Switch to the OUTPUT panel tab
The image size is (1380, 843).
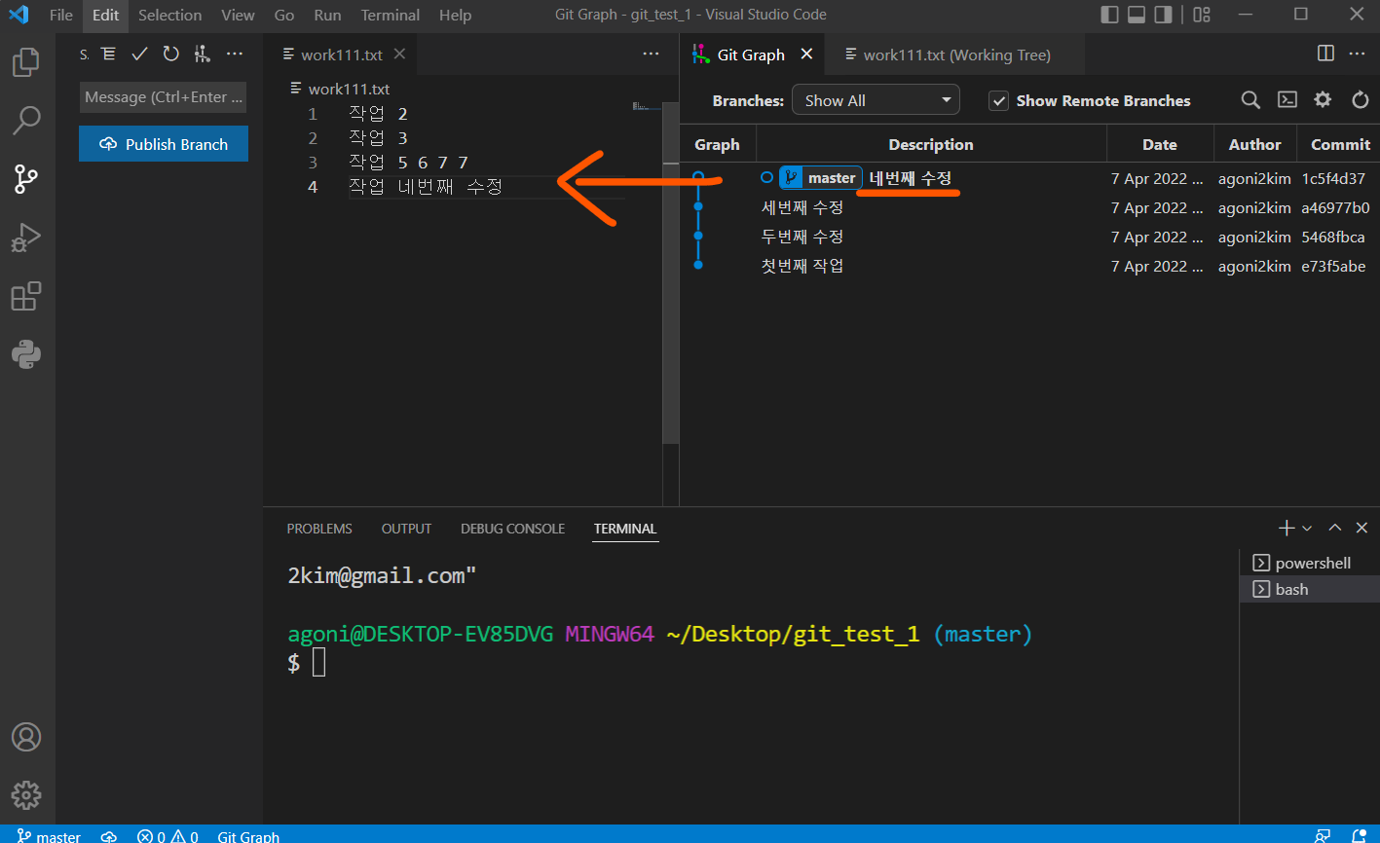point(406,529)
